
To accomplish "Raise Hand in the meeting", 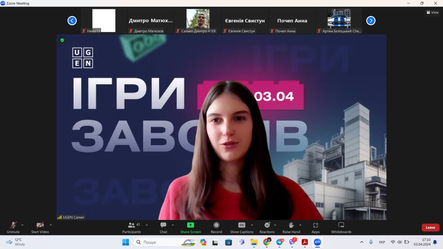I will pyautogui.click(x=291, y=228).
